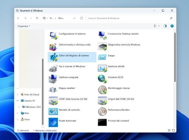Select Windows-SSD in navigation pane
This screenshot has width=189, height=140.
tap(32, 107)
